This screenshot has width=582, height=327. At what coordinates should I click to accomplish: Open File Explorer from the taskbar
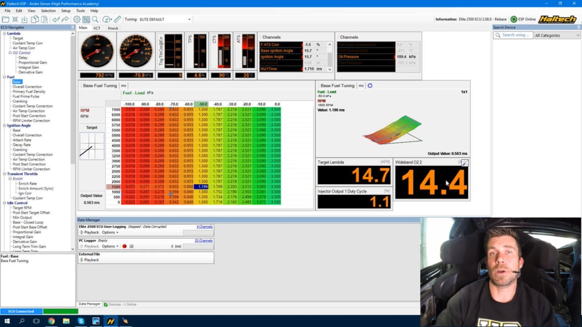pyautogui.click(x=66, y=321)
